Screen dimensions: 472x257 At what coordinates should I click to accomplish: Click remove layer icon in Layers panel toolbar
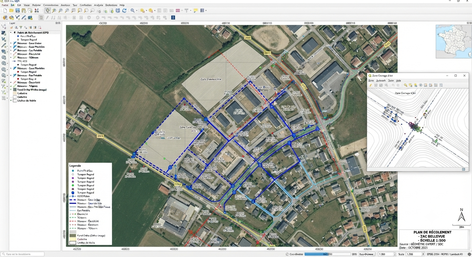[40, 27]
